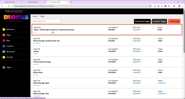Click the gray Logout icon

[4, 67]
